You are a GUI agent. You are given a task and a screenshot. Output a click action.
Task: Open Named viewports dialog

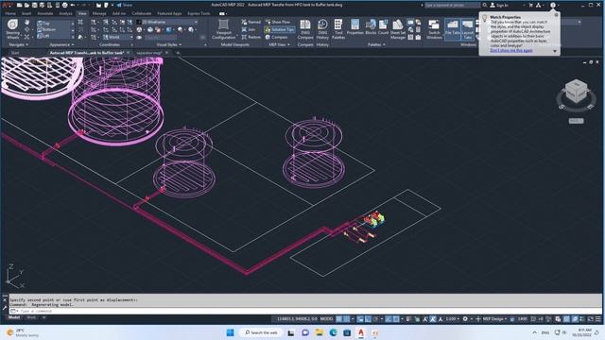coord(251,22)
